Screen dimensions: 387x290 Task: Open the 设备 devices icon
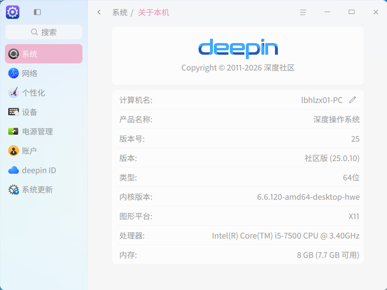coord(14,112)
